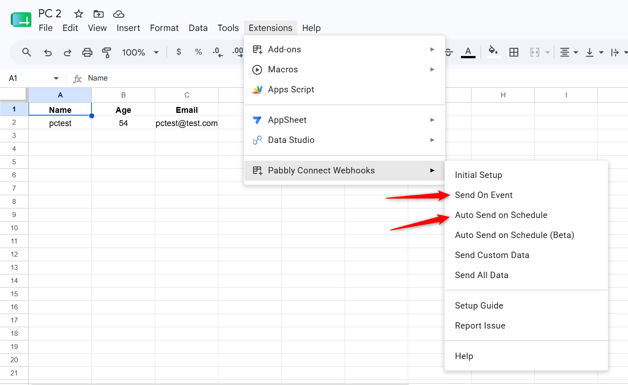
Task: Select the paint format roller icon
Action: point(107,52)
